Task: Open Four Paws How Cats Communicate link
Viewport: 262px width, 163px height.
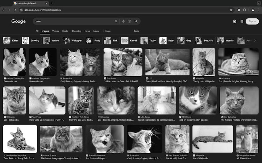Action: [47, 120]
